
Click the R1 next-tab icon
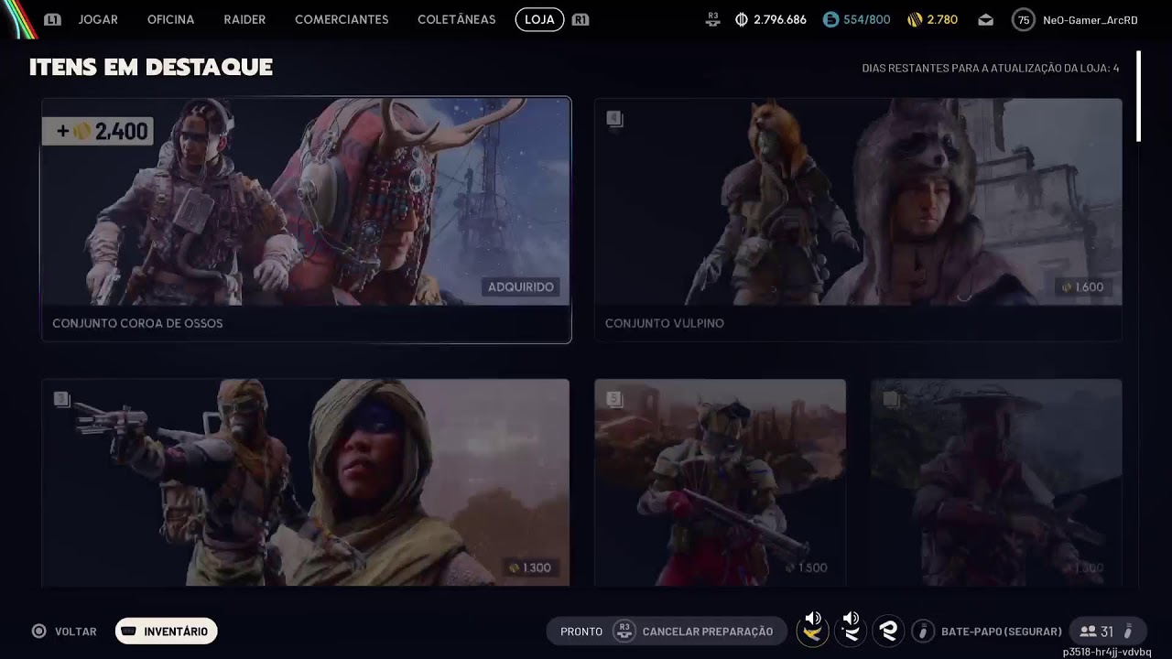point(580,19)
